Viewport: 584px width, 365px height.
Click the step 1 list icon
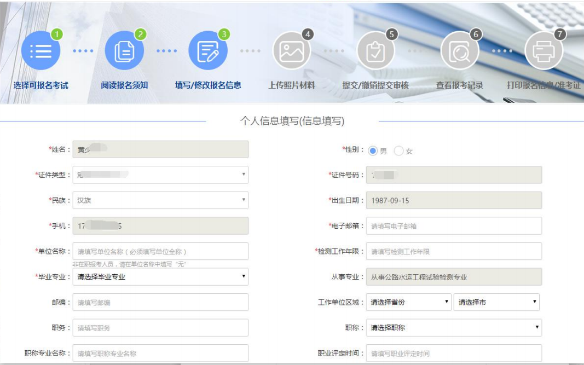coord(41,51)
